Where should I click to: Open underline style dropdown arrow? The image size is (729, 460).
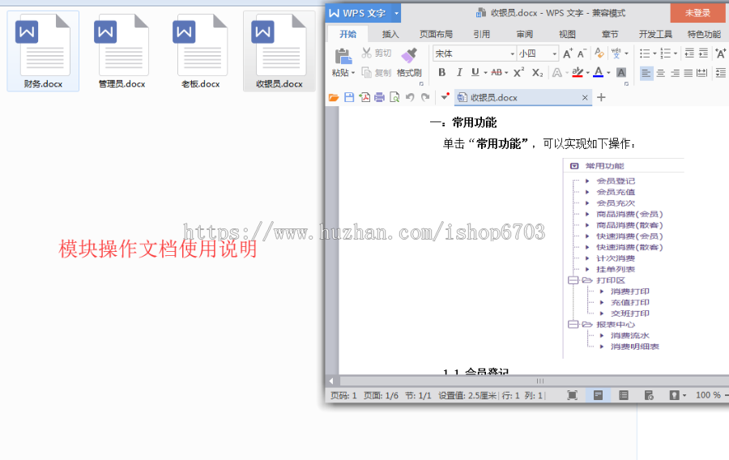tap(485, 73)
